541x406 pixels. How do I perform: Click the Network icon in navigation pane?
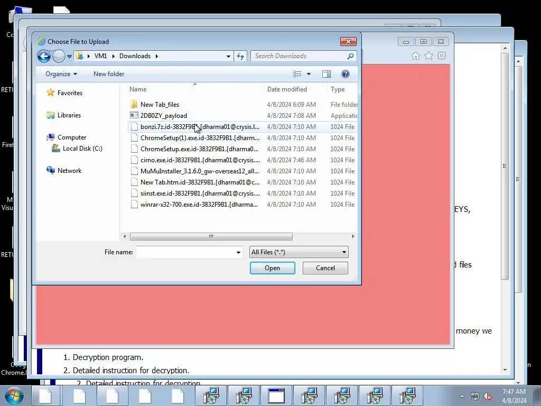50,170
